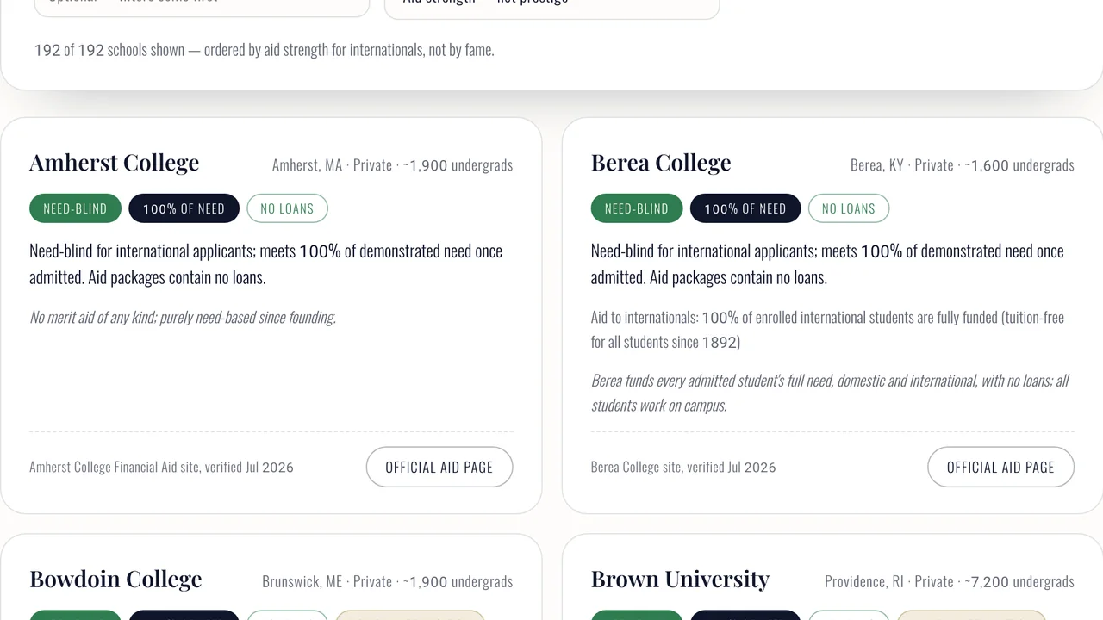
Task: Open Berea College's Official Aid Page button
Action: coord(1000,467)
